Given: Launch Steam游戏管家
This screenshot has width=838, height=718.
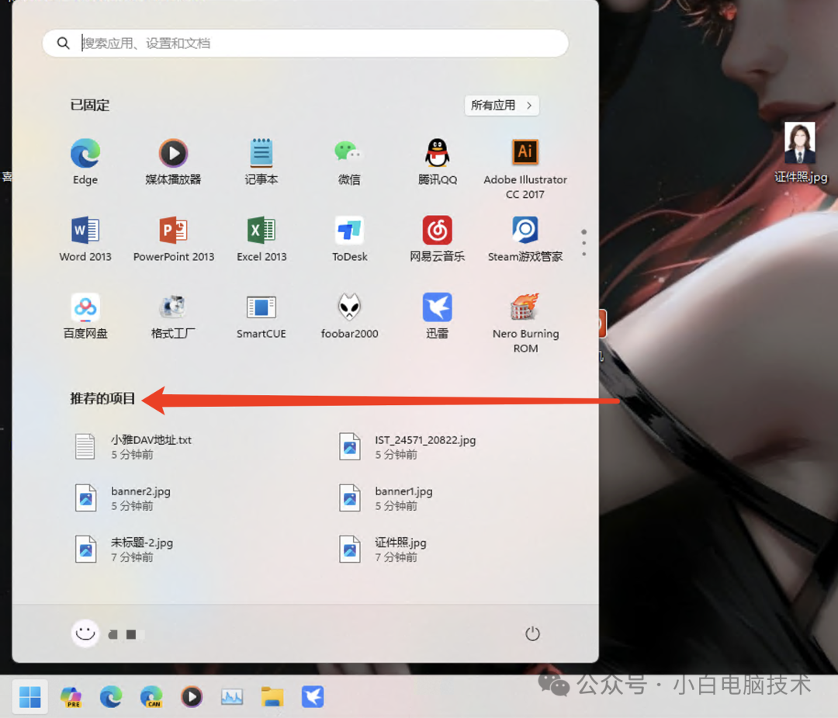Looking at the screenshot, I should tap(525, 238).
